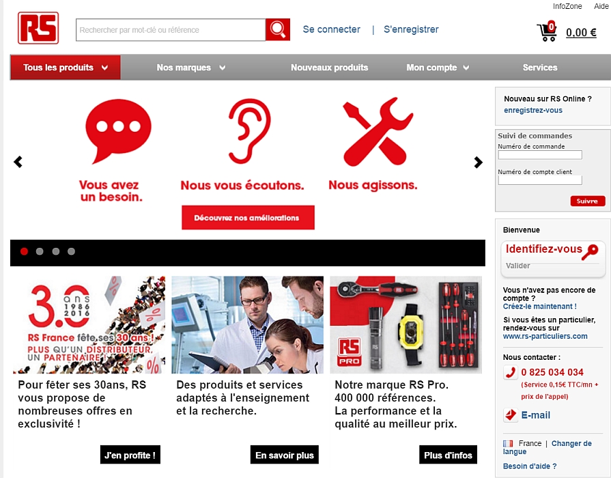Open the Nouveaux produits menu item
Screen dimensions: 611x478
(x=329, y=68)
